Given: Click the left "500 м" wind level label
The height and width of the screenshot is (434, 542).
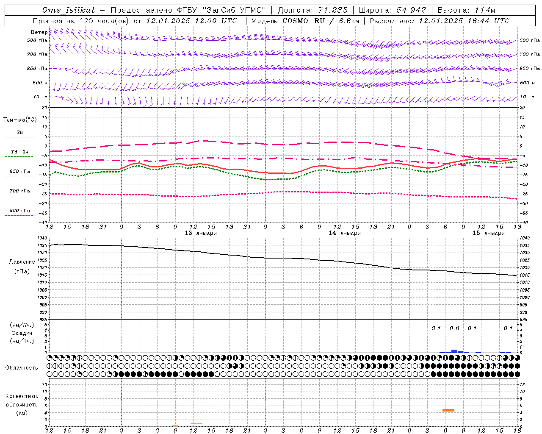Looking at the screenshot, I should 40,83.
